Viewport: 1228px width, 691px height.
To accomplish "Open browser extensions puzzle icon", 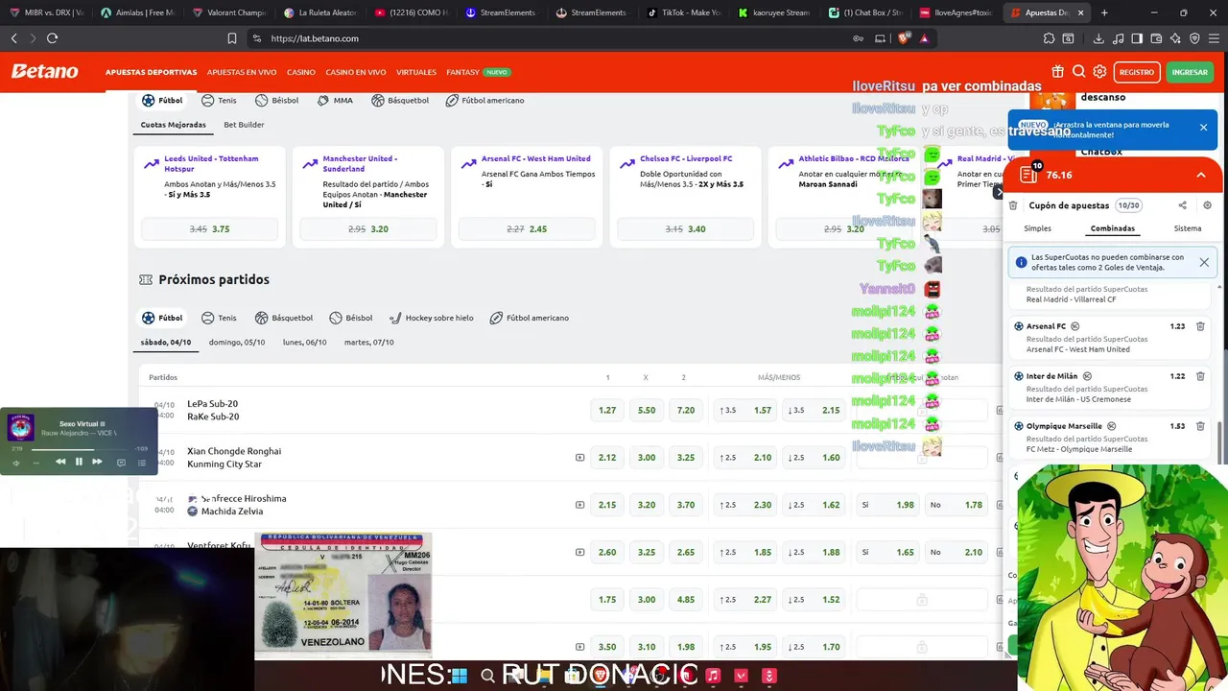I will [x=1049, y=38].
